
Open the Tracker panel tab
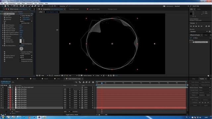(x=202, y=79)
